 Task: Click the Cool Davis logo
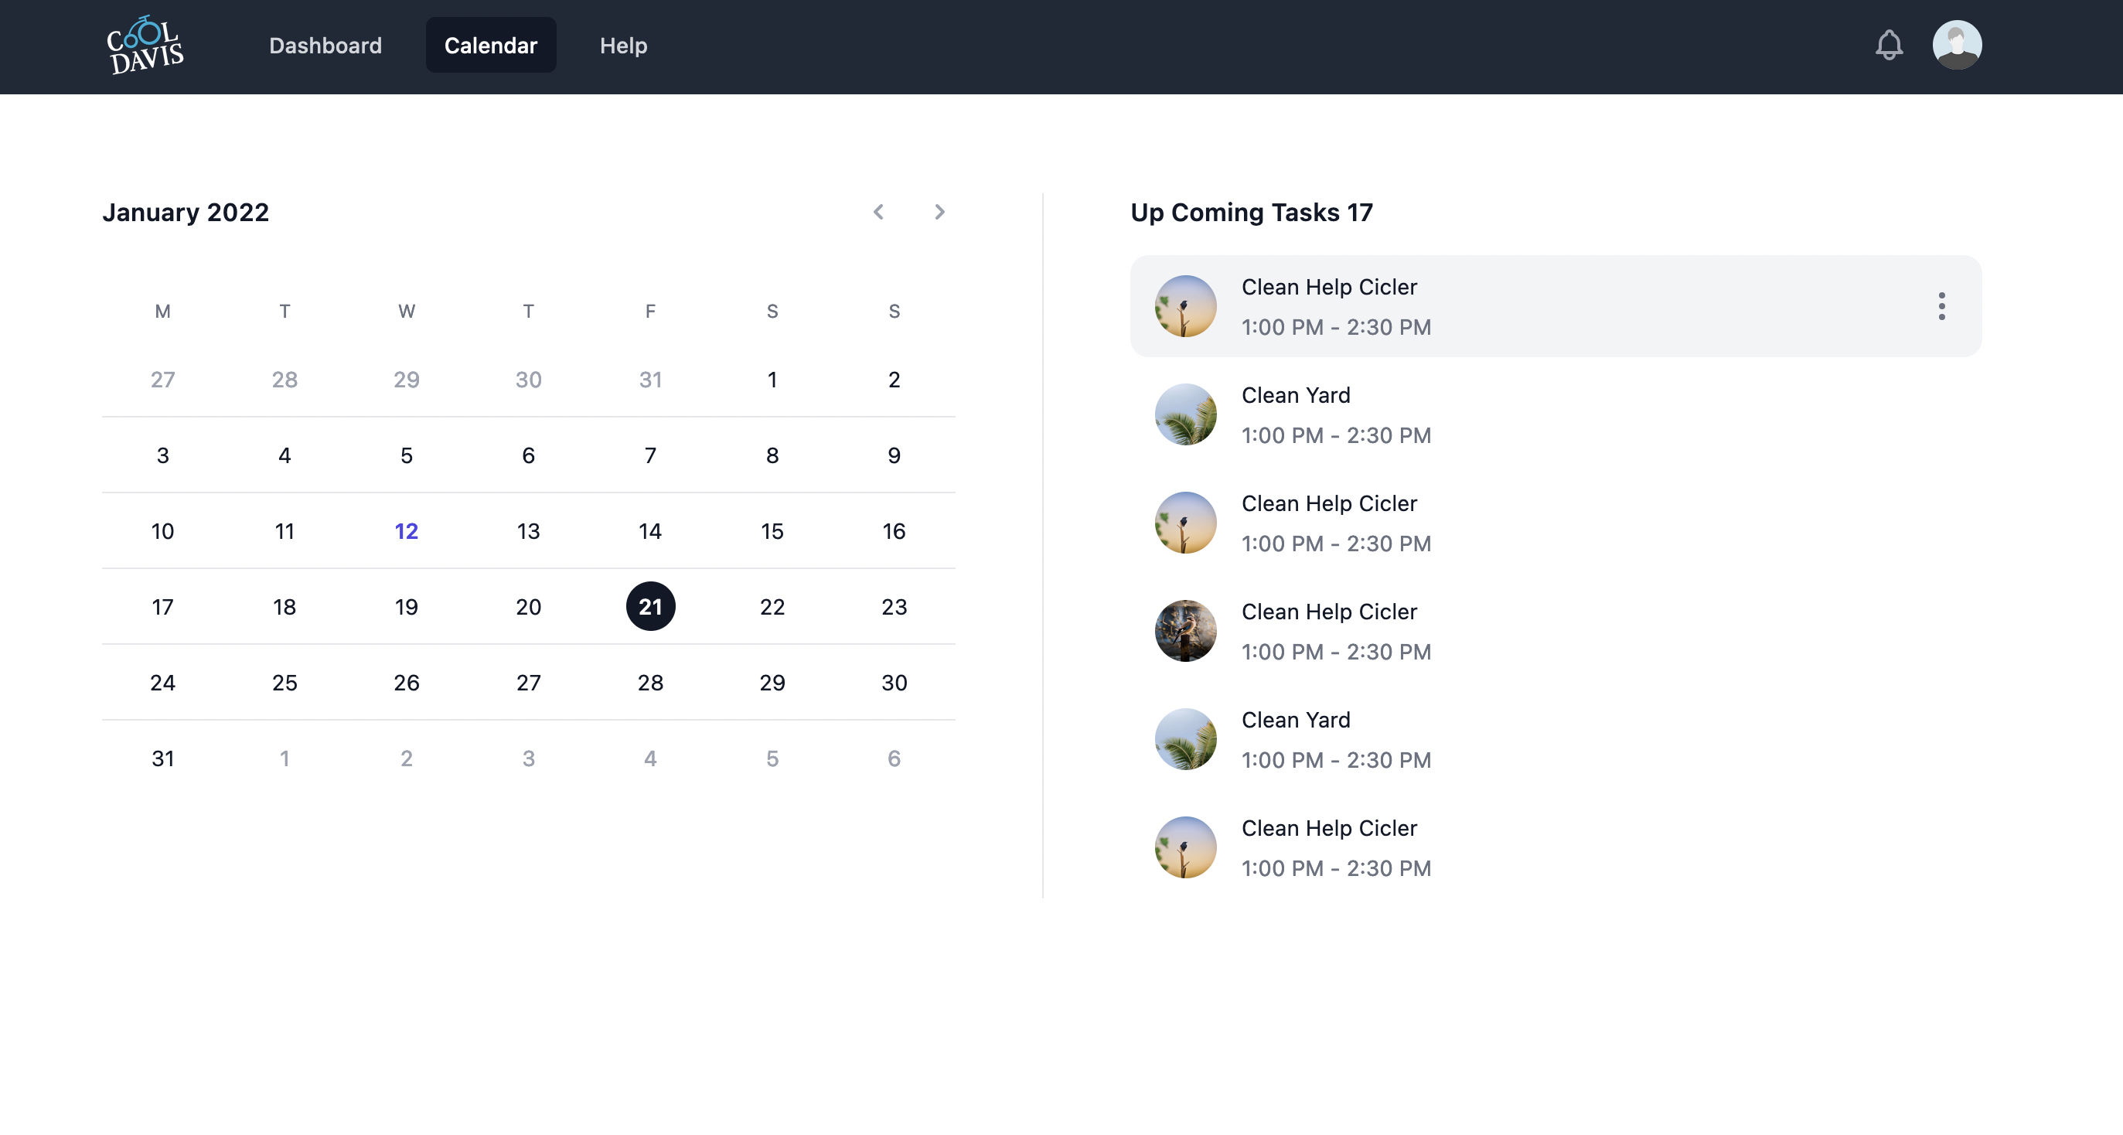(x=145, y=46)
